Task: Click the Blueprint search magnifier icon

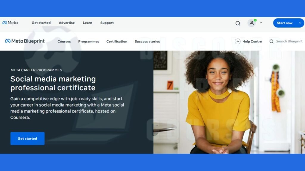Action: (x=271, y=41)
